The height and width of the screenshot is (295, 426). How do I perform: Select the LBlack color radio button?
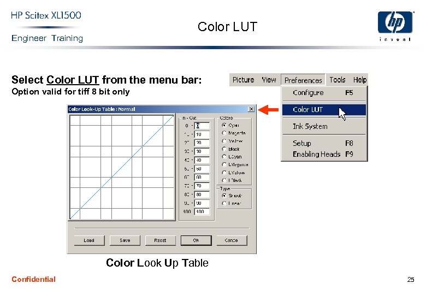coord(224,180)
